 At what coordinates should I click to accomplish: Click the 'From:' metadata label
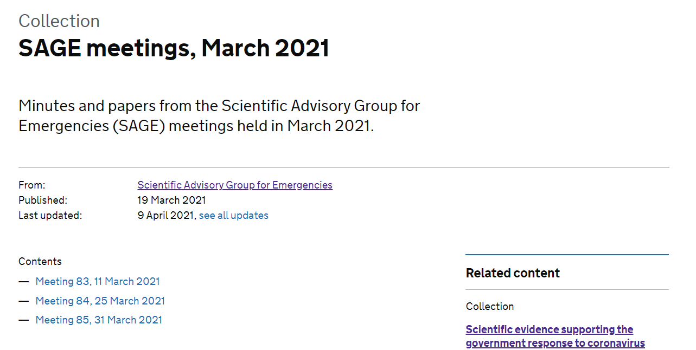coord(32,185)
